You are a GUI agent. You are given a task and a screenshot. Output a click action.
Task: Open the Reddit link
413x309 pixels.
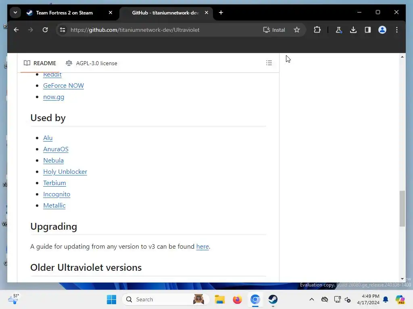tap(52, 74)
